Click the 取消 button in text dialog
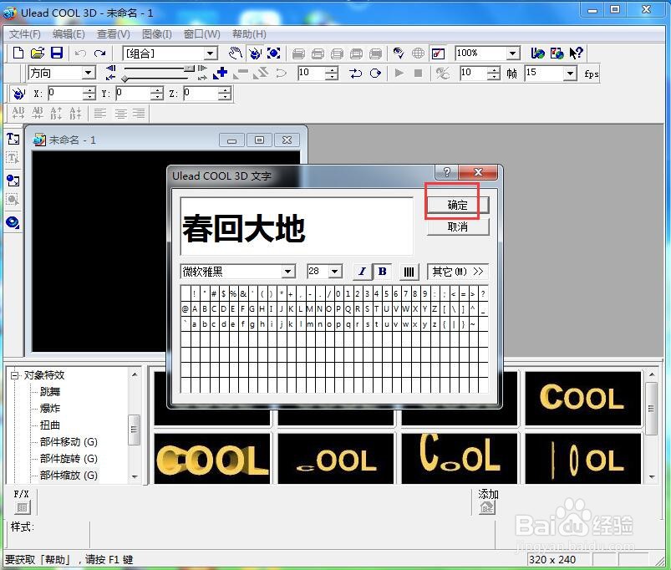Viewport: 671px width, 570px height. coord(457,226)
